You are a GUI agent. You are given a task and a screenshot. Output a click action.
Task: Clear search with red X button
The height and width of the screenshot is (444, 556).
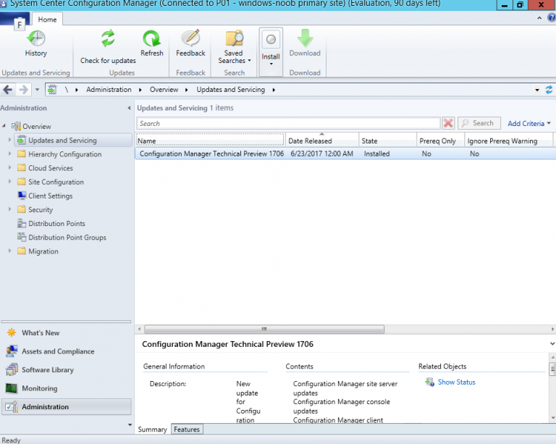pyautogui.click(x=448, y=123)
